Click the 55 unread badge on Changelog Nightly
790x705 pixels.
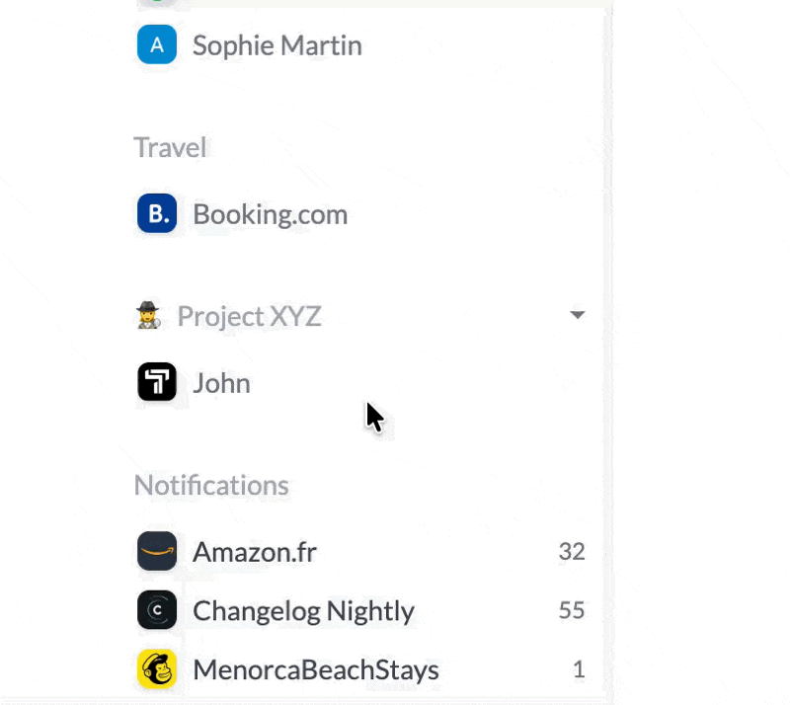pos(571,610)
